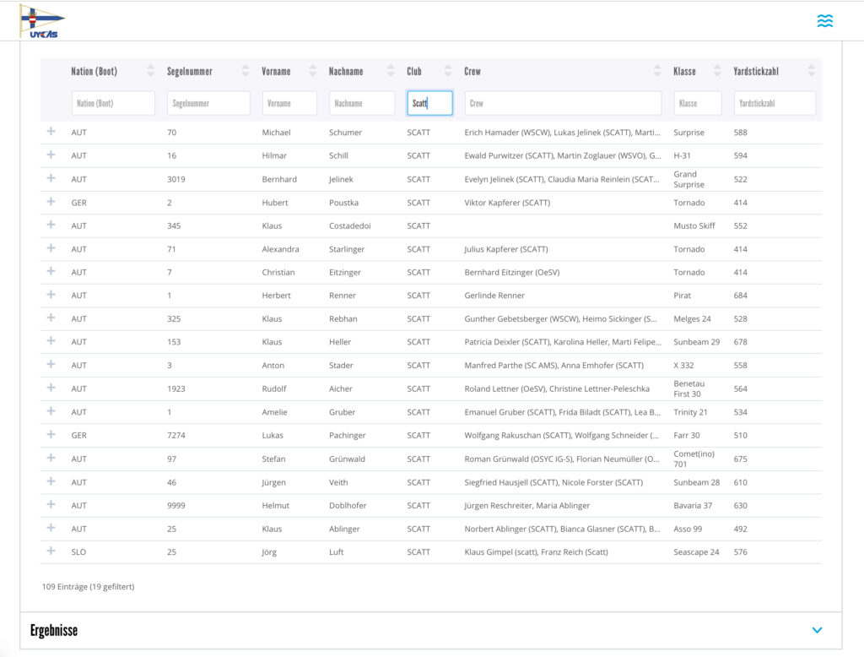Sort by Crew column arrows
This screenshot has width=864, height=657.
(656, 71)
